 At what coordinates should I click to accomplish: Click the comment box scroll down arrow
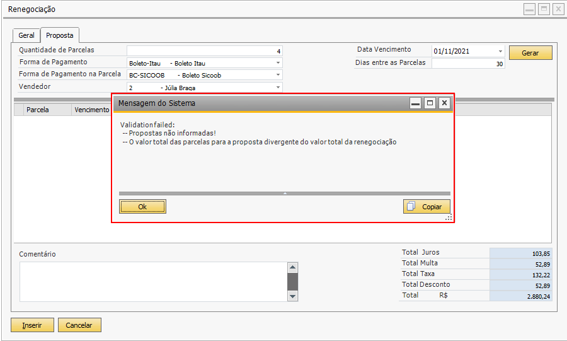click(292, 296)
